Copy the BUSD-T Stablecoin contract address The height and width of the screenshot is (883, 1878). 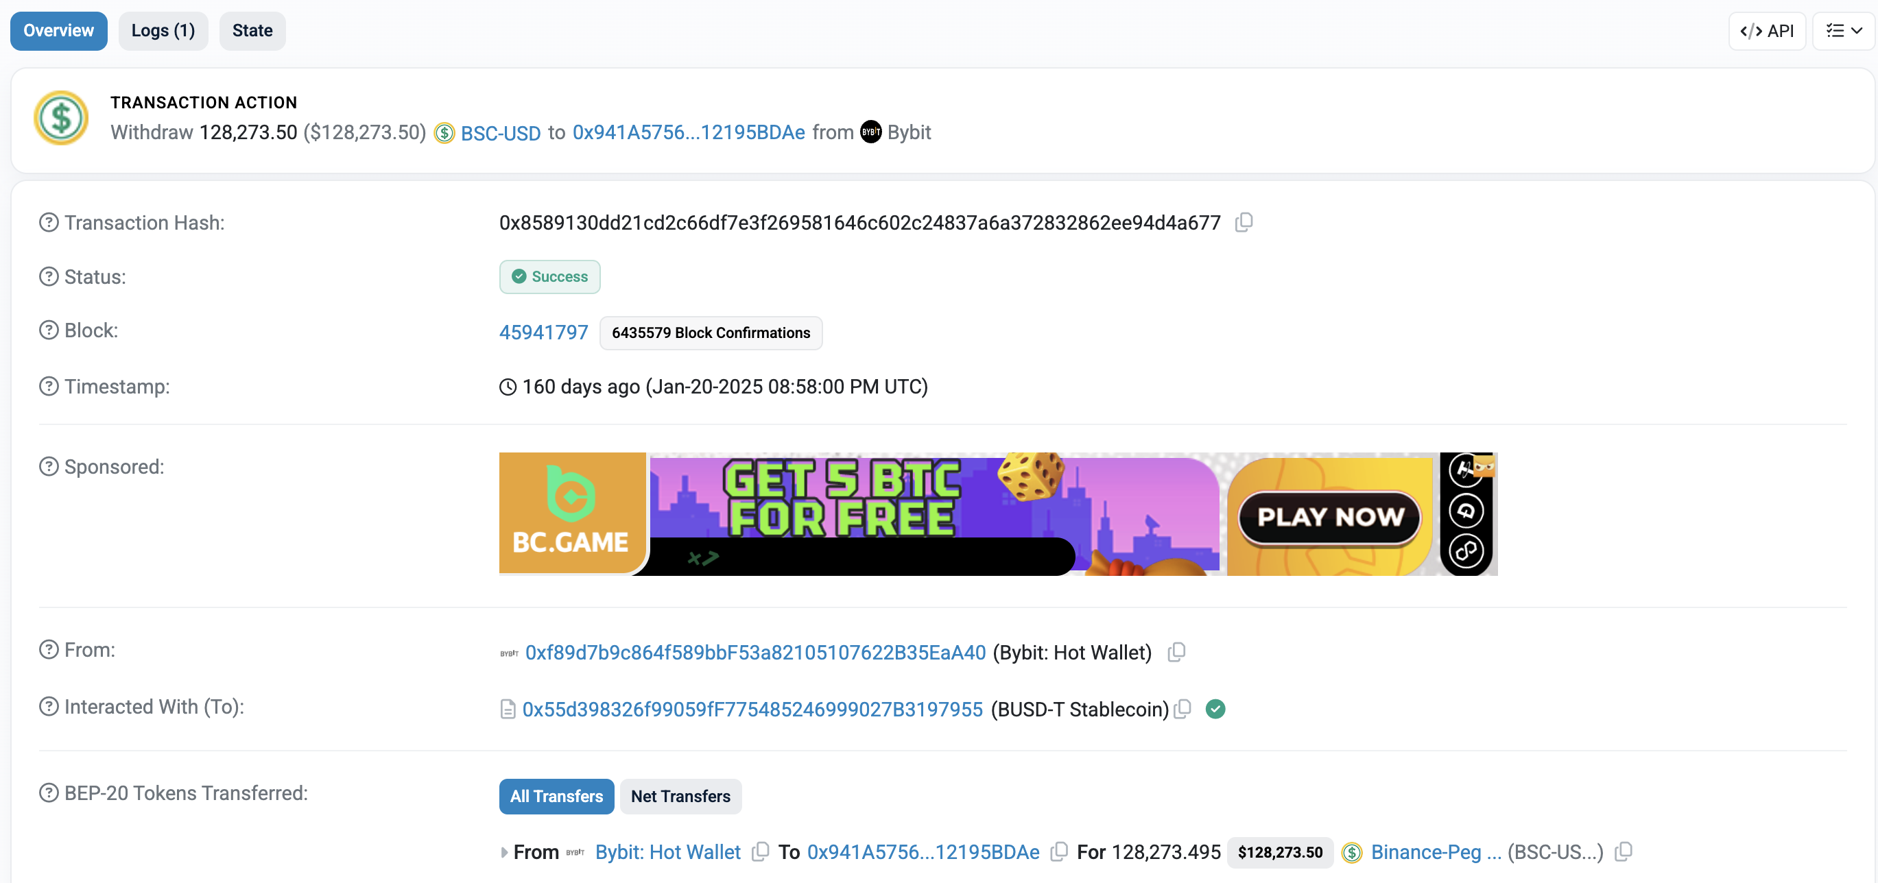(1182, 709)
